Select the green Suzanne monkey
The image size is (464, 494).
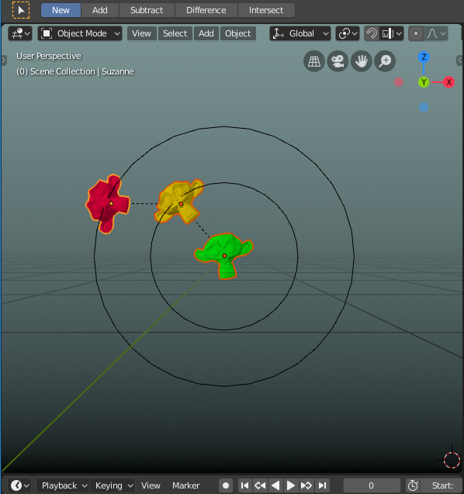pos(224,254)
